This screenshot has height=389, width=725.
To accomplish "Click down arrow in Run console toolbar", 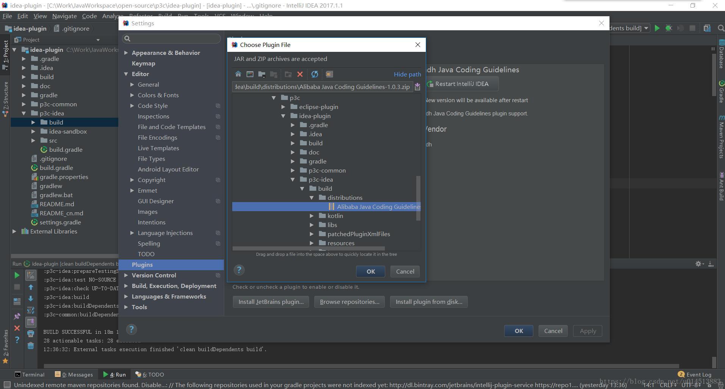I will tap(31, 299).
